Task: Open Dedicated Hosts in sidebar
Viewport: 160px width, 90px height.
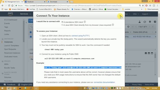Action: [11, 56]
